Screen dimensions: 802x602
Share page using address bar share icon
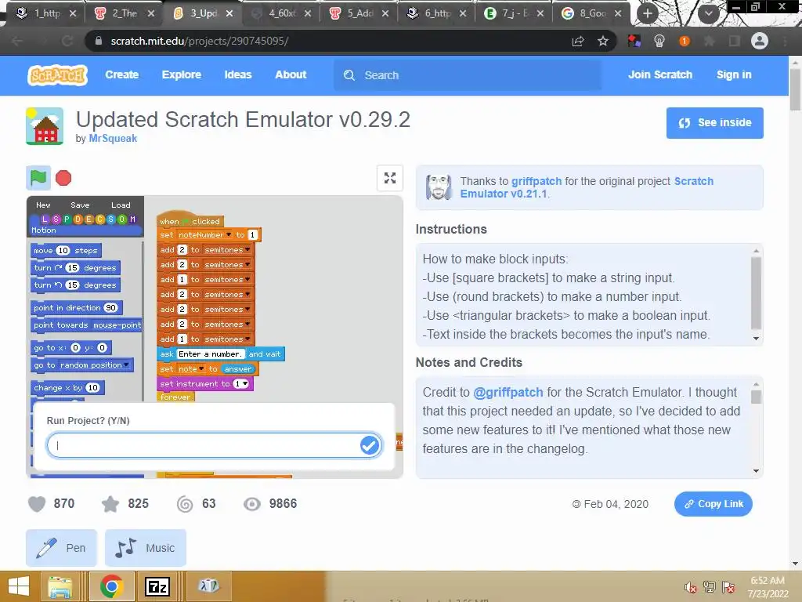578,41
